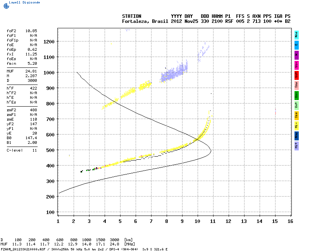Choose the Vx- dark green legend swatch
This screenshot has height=252, width=310.
[296, 95]
